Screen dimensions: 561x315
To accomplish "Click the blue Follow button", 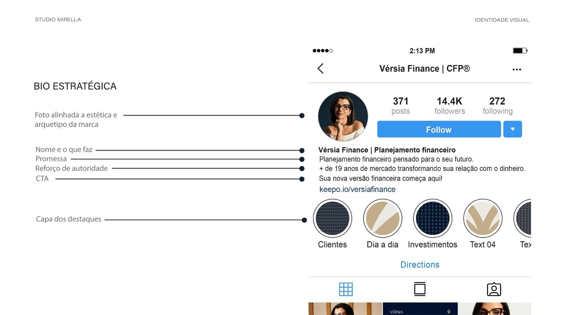I will click(439, 129).
